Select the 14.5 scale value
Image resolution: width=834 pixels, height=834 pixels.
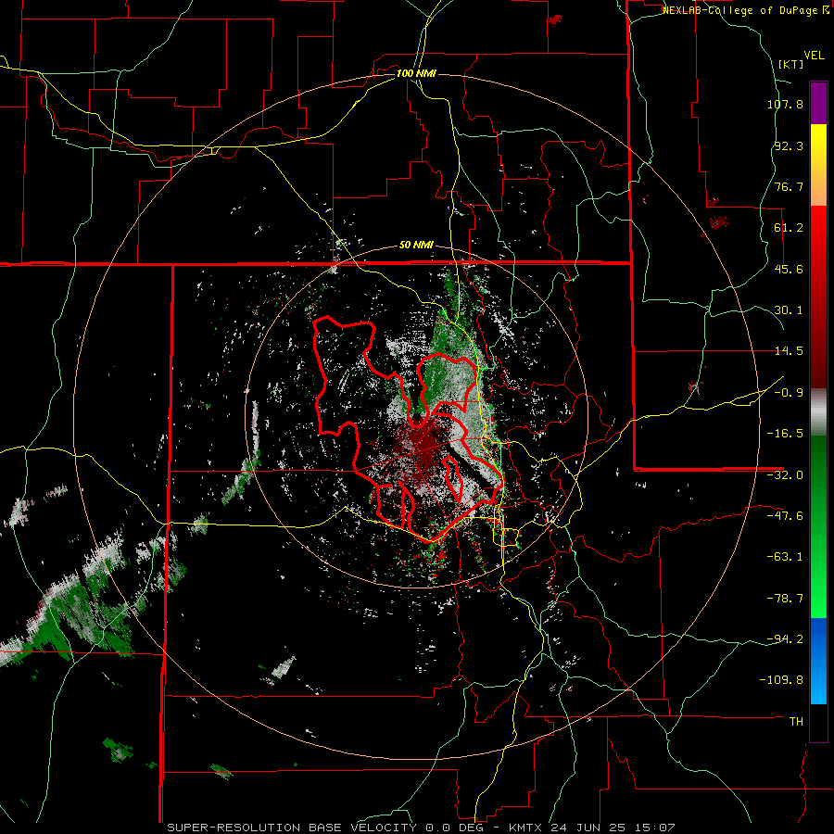pos(789,351)
